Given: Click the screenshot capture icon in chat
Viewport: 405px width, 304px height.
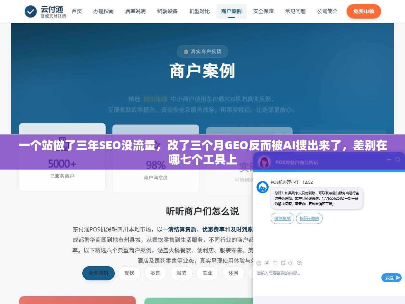Looking at the screenshot, I should 275,263.
